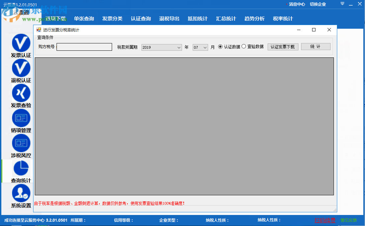Open the 税款所属期 year dropdown showing 2019
This screenshot has width=365, height=226.
pyautogui.click(x=161, y=47)
